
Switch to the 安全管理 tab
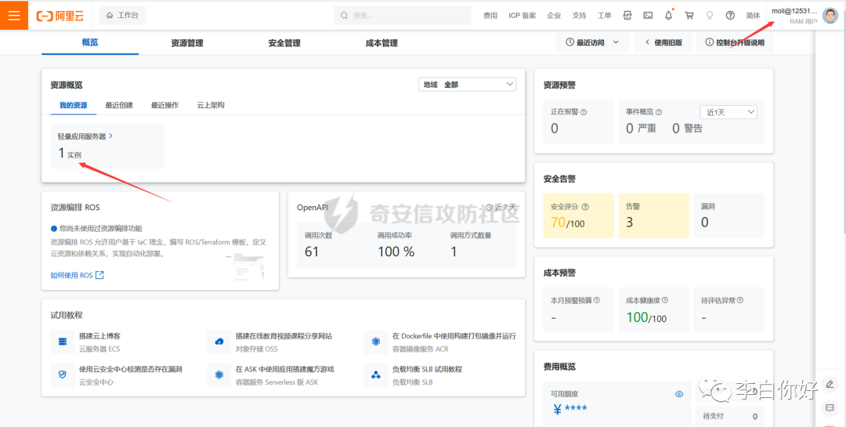284,43
